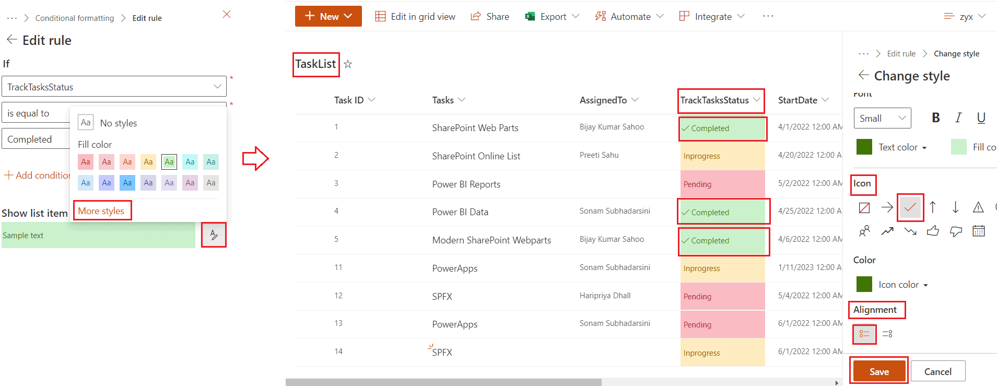Open the Text color picker
Viewport: 997px width, 386px height.
pos(892,147)
